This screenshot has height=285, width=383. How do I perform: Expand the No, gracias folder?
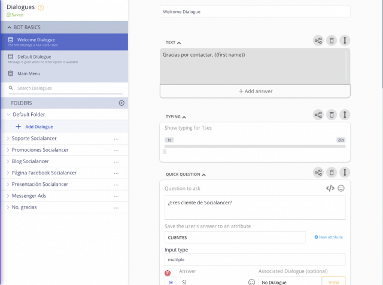pyautogui.click(x=8, y=207)
